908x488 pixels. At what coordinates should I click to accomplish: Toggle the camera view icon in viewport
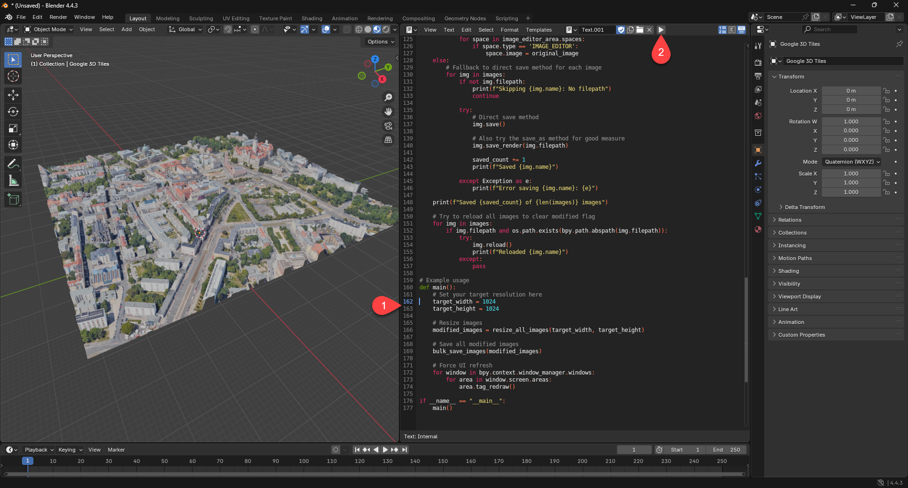[x=388, y=126]
